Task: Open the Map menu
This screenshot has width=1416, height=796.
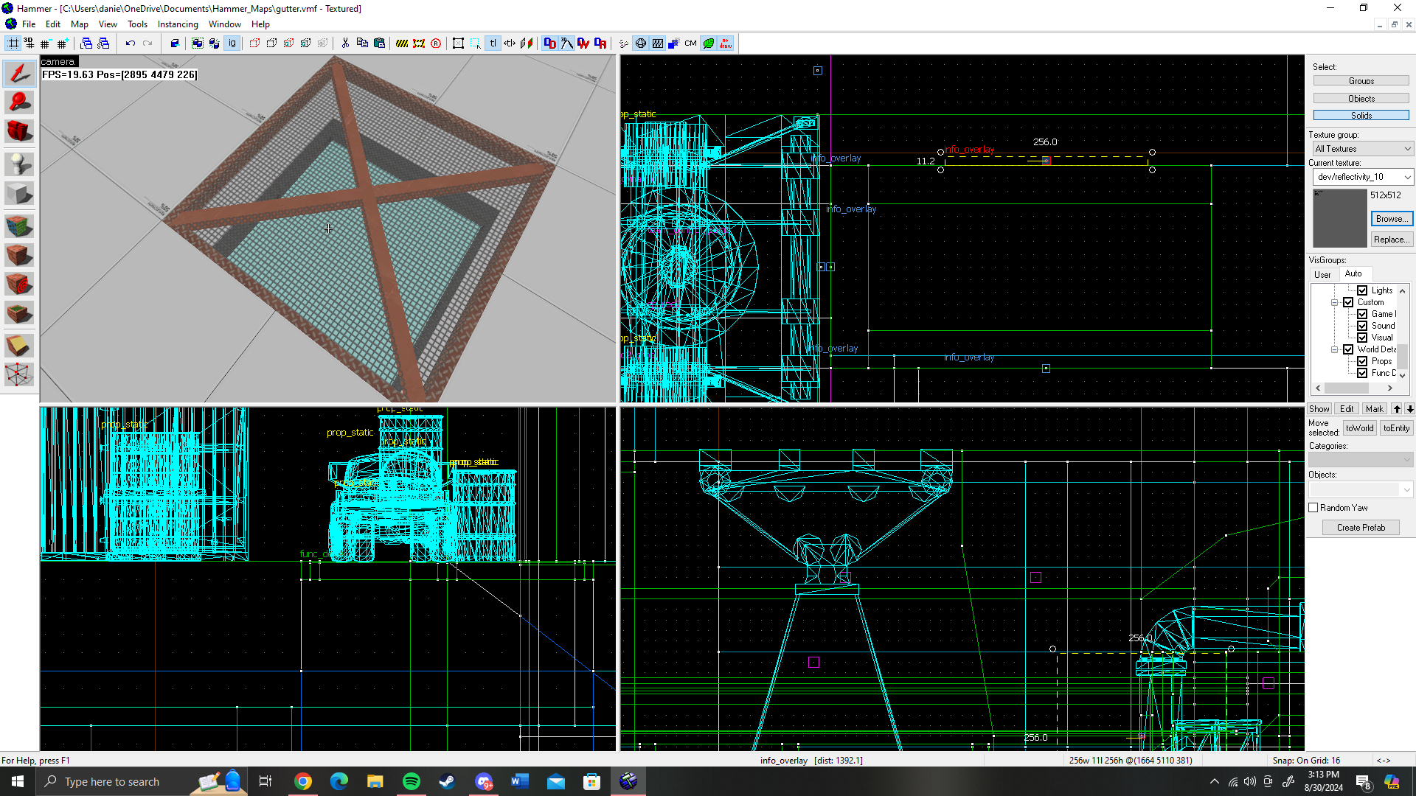Action: (x=80, y=24)
